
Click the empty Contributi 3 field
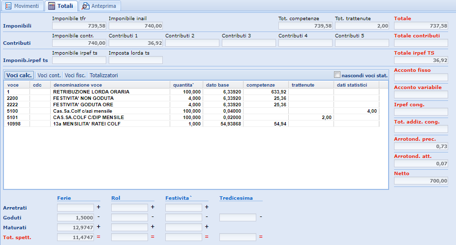tap(248, 43)
